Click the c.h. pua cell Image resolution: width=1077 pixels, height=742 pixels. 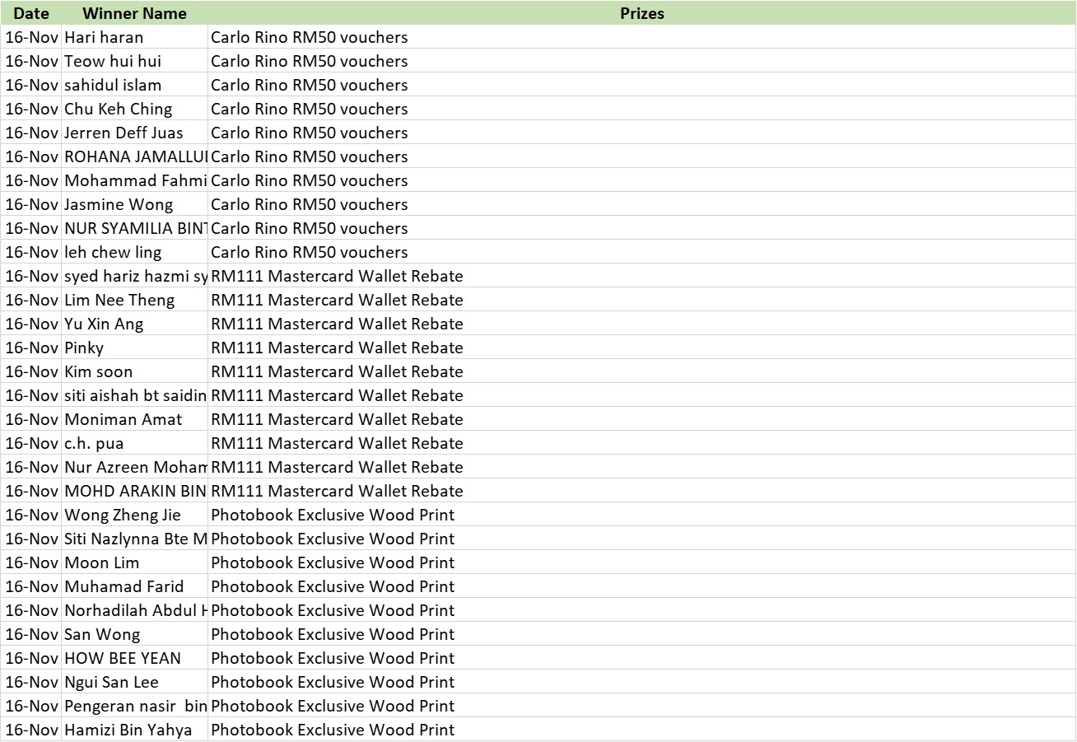[94, 443]
